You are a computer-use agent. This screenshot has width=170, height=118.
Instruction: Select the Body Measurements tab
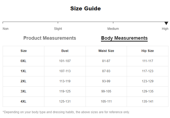124,38
